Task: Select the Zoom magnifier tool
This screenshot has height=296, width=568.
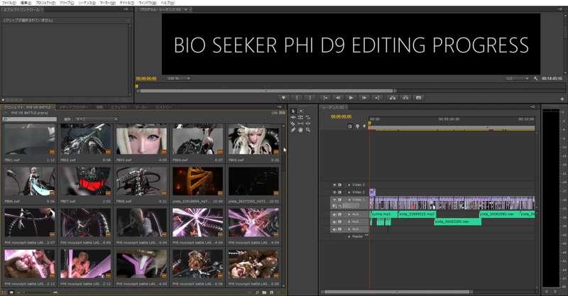Action: (308, 130)
